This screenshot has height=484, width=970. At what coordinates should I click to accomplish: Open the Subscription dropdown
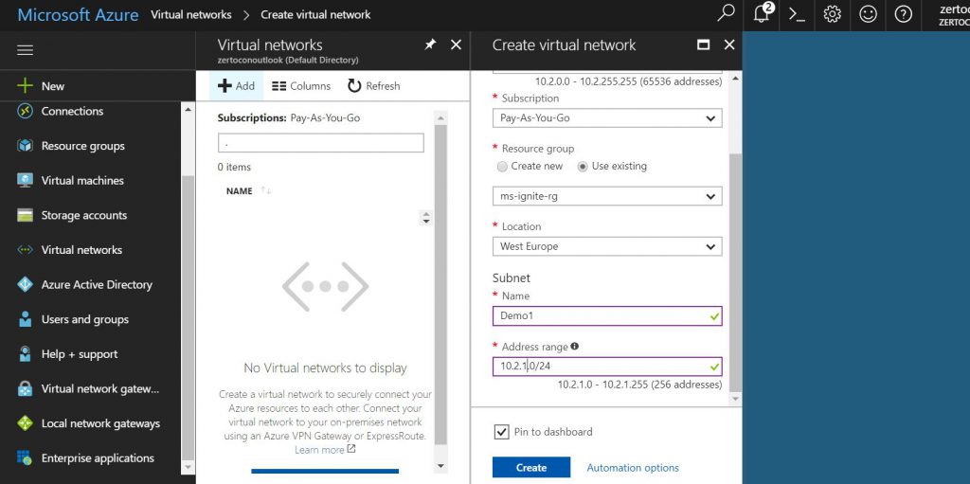pyautogui.click(x=606, y=118)
